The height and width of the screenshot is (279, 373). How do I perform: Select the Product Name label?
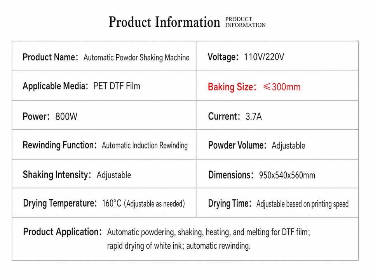(51, 57)
